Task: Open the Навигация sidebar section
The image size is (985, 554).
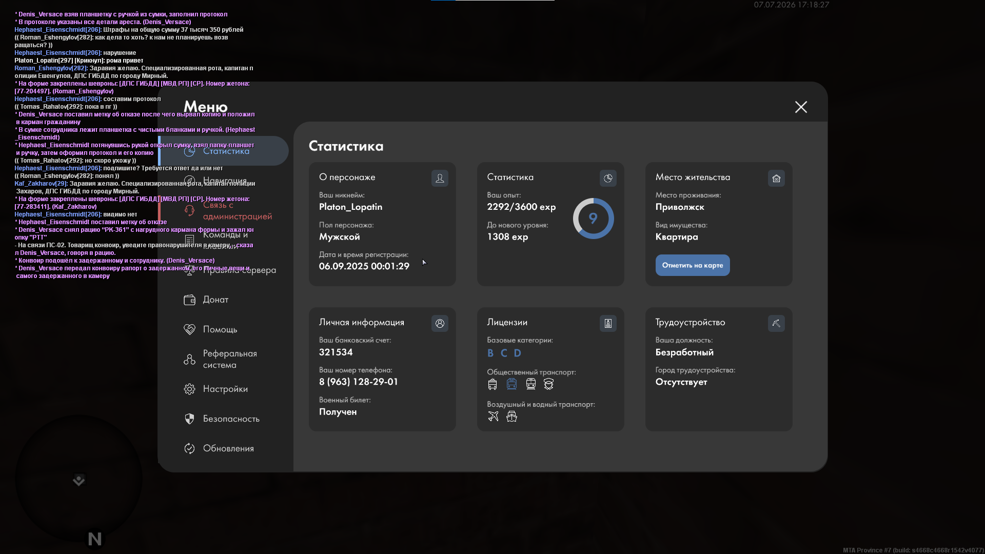Action: [x=224, y=181]
